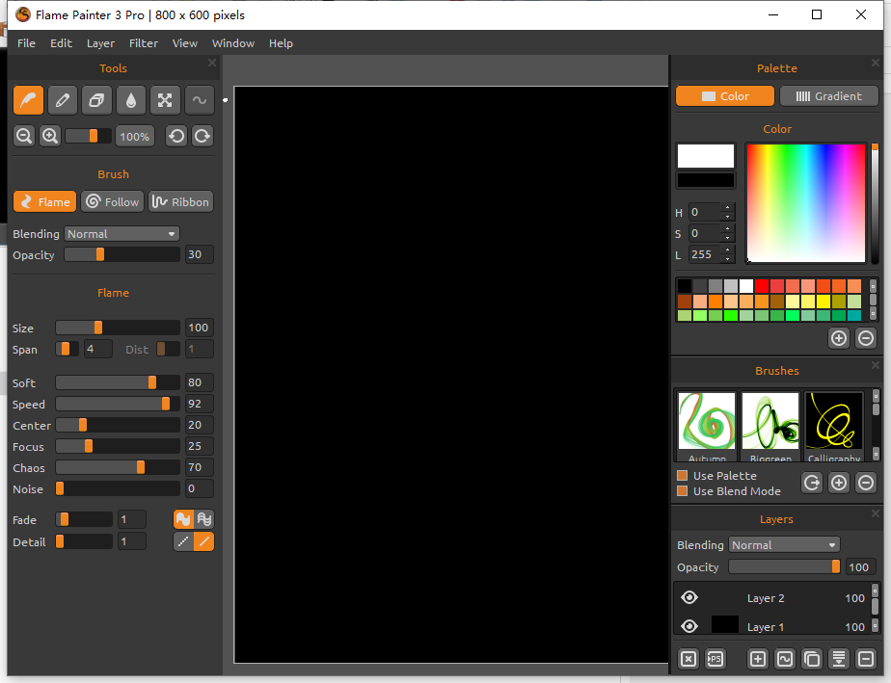Select the Gradient palette tab
Viewport: 891px width, 683px height.
[x=829, y=96]
